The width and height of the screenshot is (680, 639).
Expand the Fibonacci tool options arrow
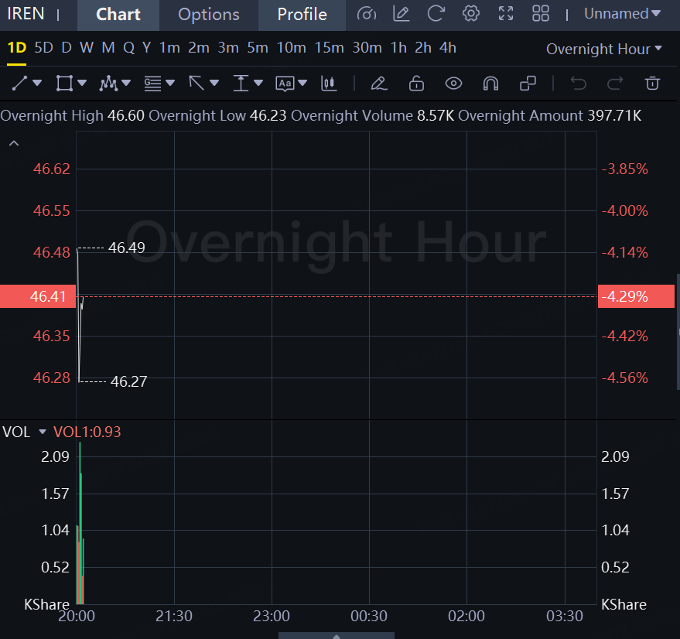[x=170, y=83]
